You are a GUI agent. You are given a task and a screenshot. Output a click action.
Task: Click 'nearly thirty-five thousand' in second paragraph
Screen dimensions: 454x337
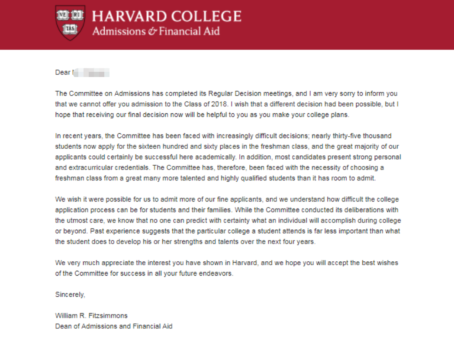point(351,136)
